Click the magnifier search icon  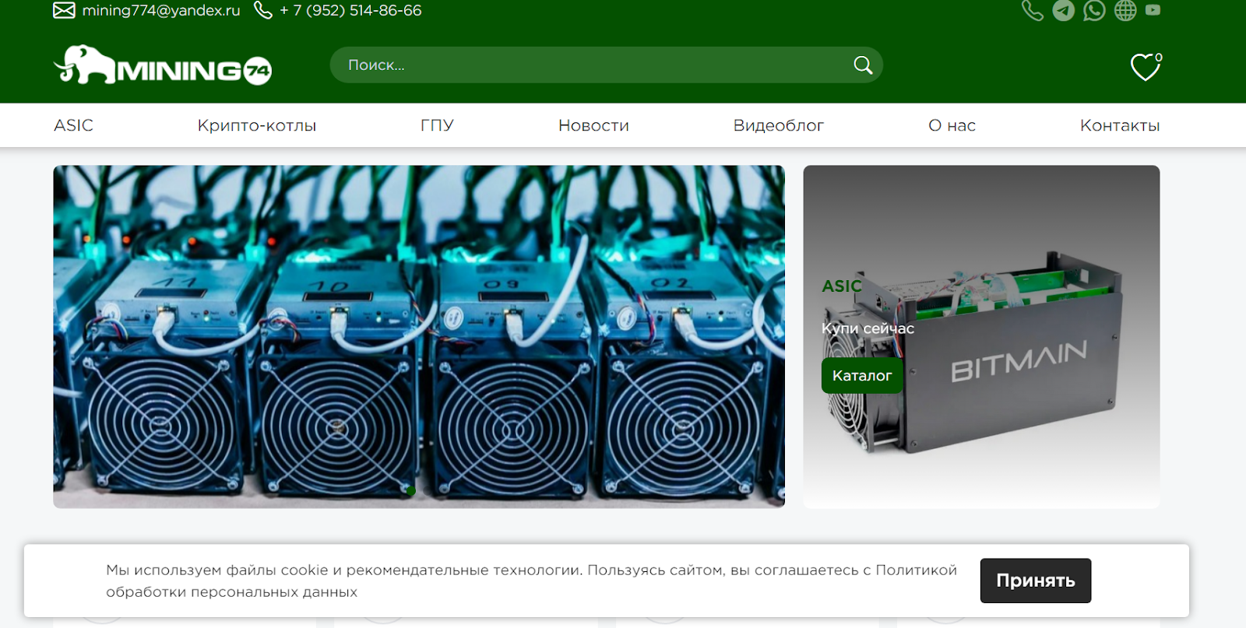point(863,65)
